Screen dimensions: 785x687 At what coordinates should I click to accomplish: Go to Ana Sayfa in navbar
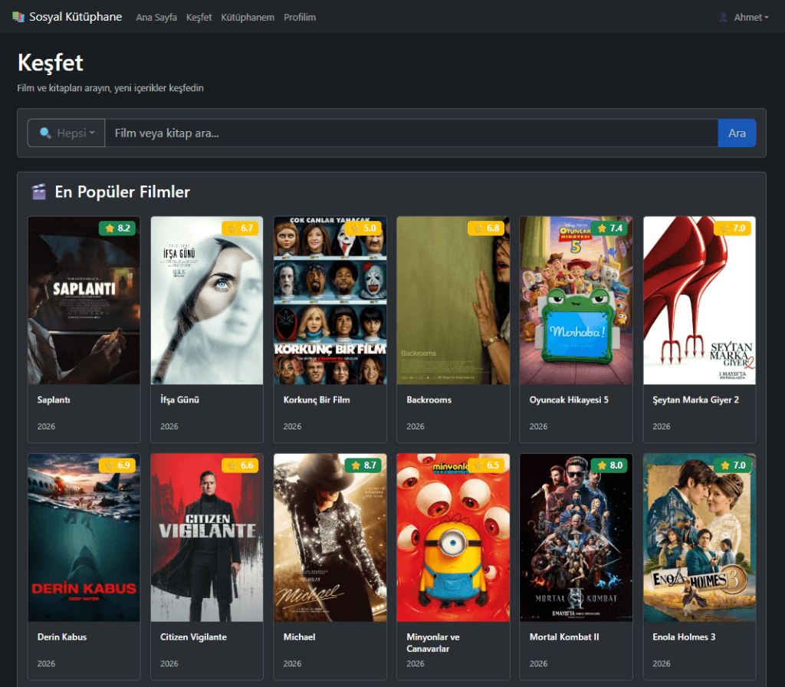156,18
